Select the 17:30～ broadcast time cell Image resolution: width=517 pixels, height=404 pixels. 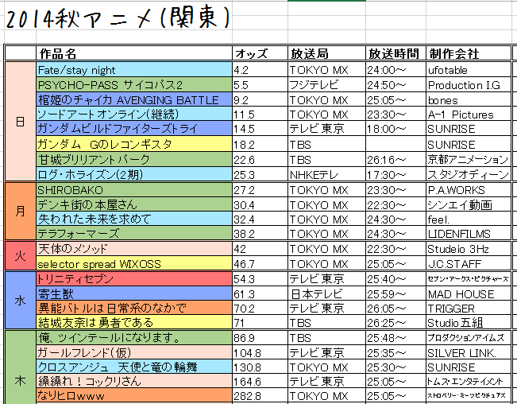pyautogui.click(x=395, y=173)
